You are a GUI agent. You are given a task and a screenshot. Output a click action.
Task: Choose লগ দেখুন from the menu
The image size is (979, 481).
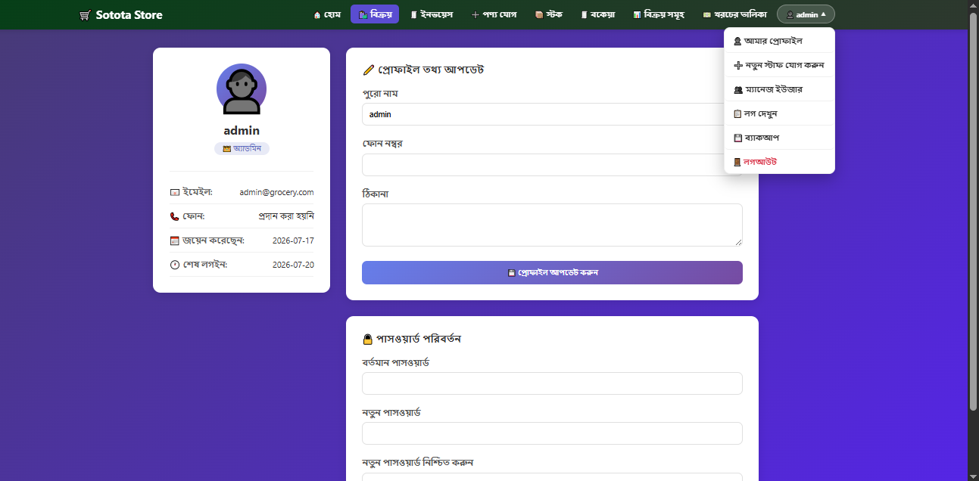tap(779, 113)
